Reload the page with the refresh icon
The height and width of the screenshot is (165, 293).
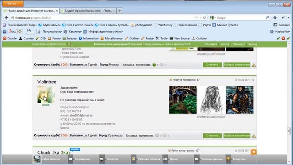[205, 18]
